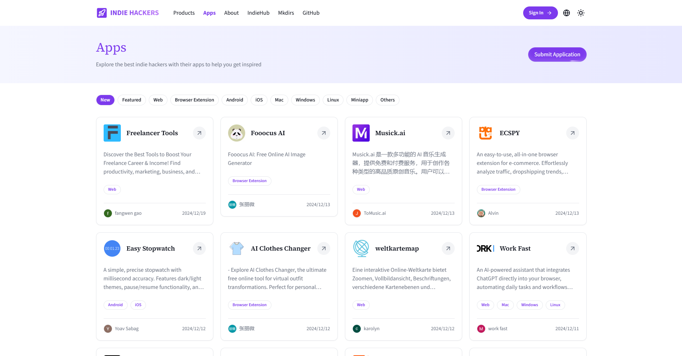Click the Linux tag on Work Fast
Screen dimensions: 682x356
pos(555,305)
